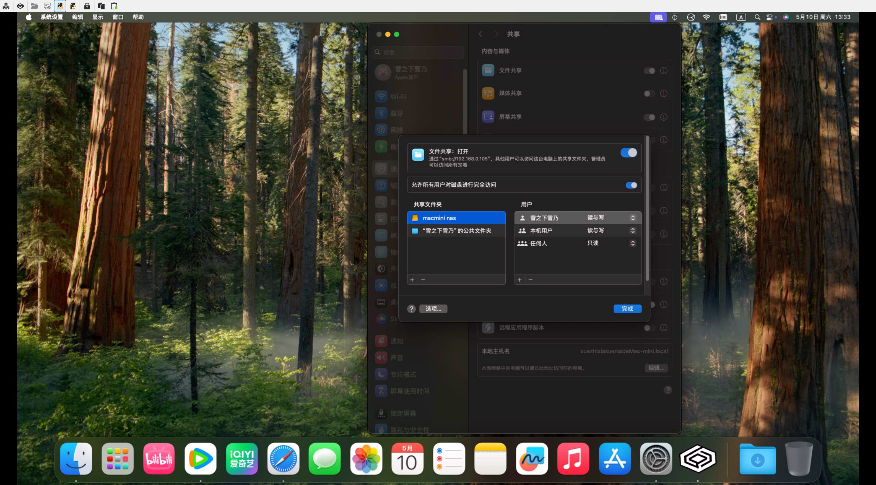Open System Settings gear in the Dock
The height and width of the screenshot is (485, 876).
pos(656,459)
